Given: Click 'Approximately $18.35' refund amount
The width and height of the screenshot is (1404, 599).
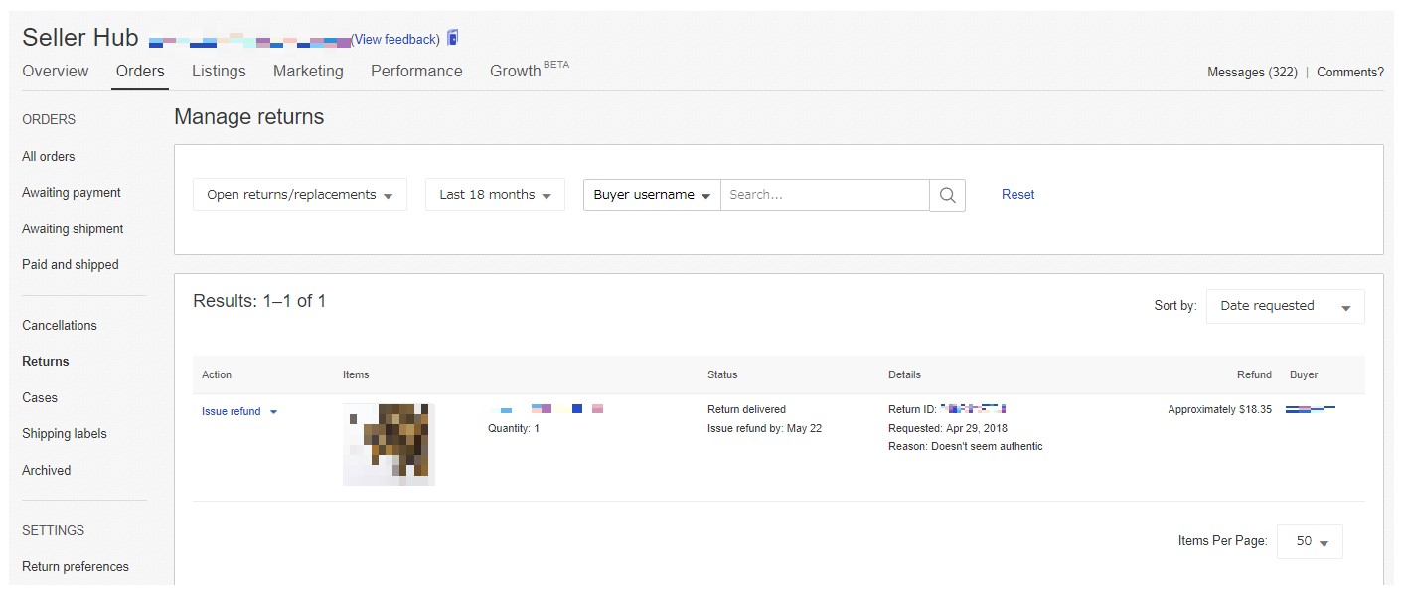Looking at the screenshot, I should [1219, 409].
